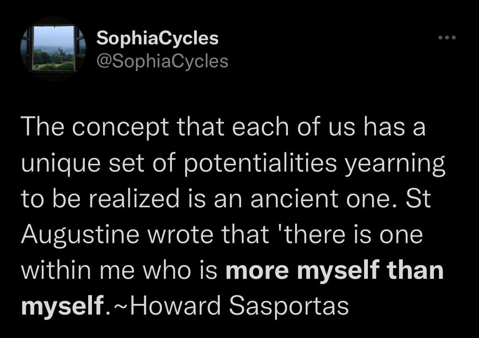The height and width of the screenshot is (338, 479).
Task: Click the word "potentialities" in the tweet
Action: tap(261, 163)
